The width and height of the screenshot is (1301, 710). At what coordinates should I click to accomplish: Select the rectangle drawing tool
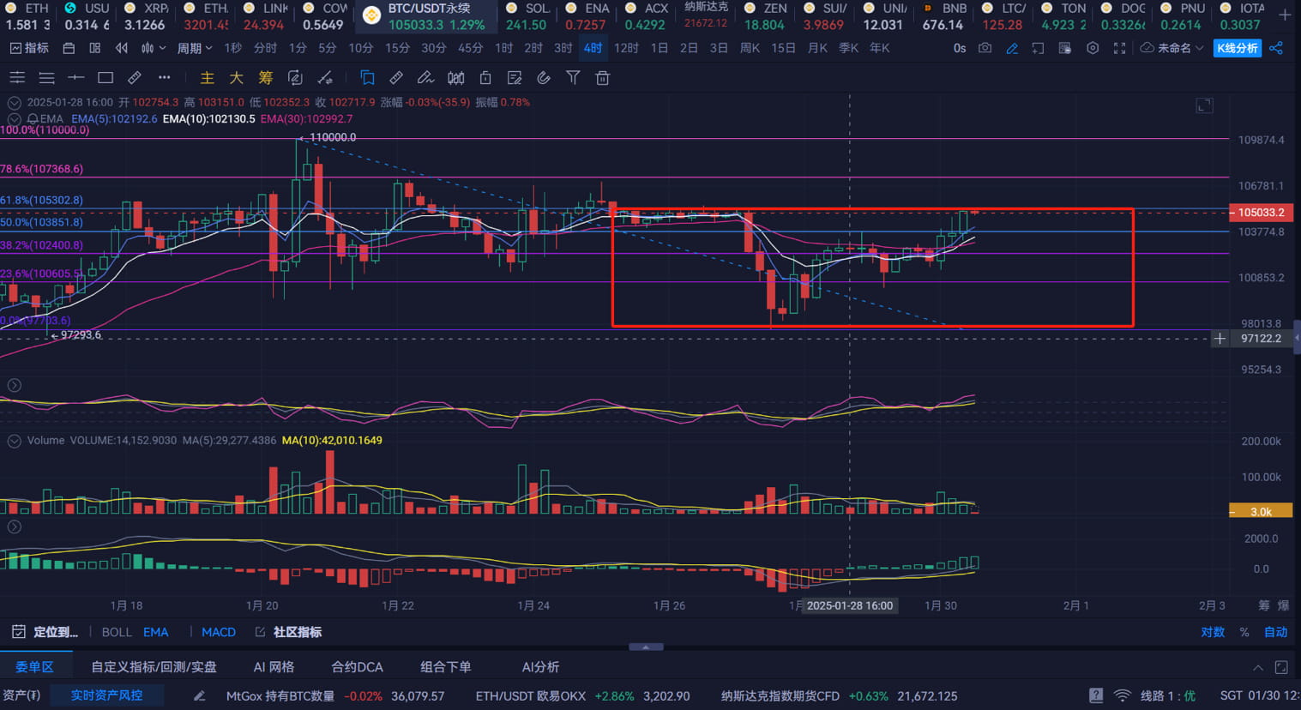[x=105, y=78]
